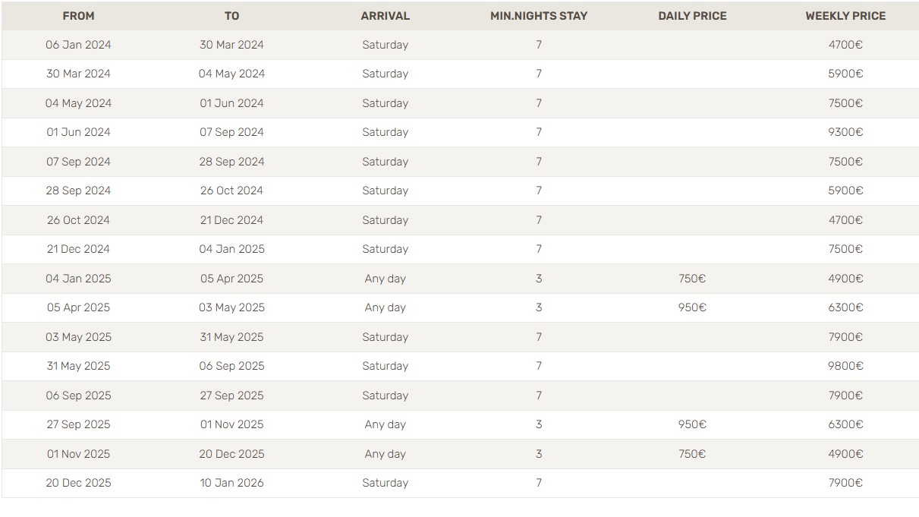Click the FROM column header
Image resolution: width=919 pixels, height=517 pixels.
(x=78, y=16)
